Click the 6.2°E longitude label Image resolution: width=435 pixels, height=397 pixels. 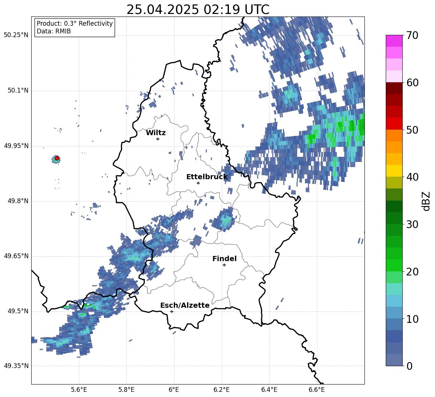click(x=222, y=390)
